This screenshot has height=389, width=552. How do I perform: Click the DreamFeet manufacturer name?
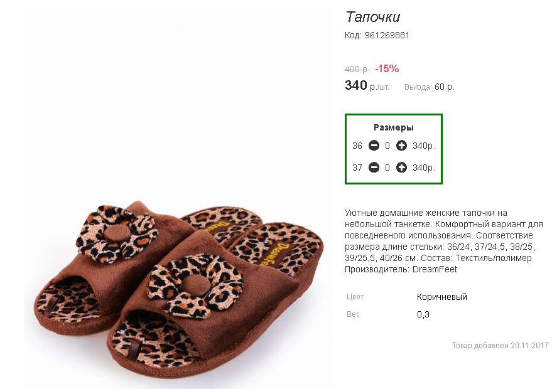click(x=435, y=269)
